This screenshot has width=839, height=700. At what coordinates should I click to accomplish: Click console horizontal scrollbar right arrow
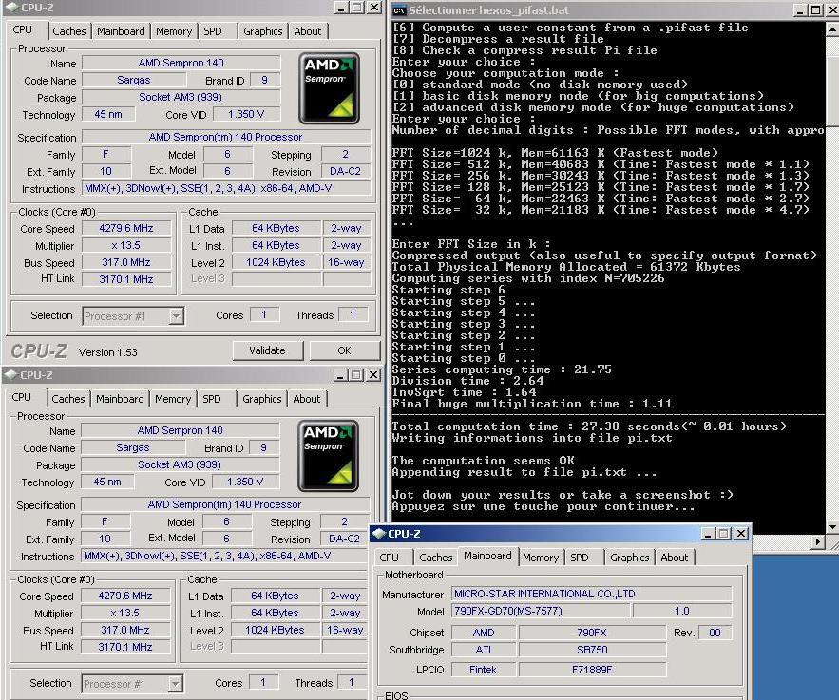pos(817,541)
